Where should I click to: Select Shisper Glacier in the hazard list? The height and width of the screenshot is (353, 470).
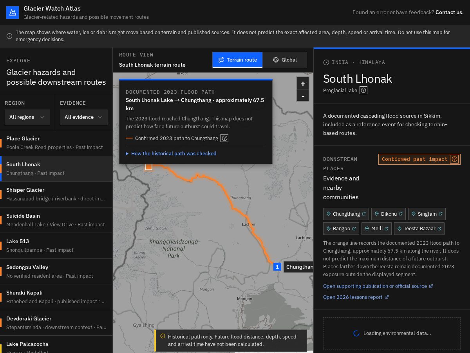(56, 194)
